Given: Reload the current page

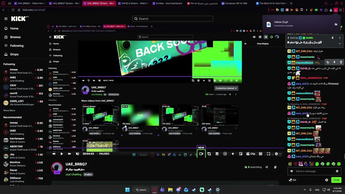Looking at the screenshot, I should [13, 10].
